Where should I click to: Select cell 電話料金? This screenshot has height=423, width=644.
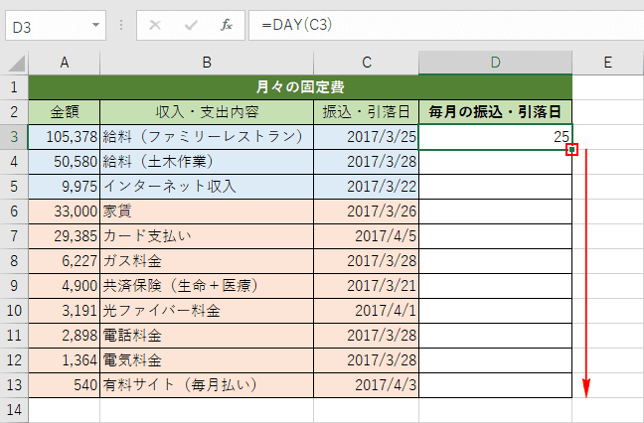(207, 336)
